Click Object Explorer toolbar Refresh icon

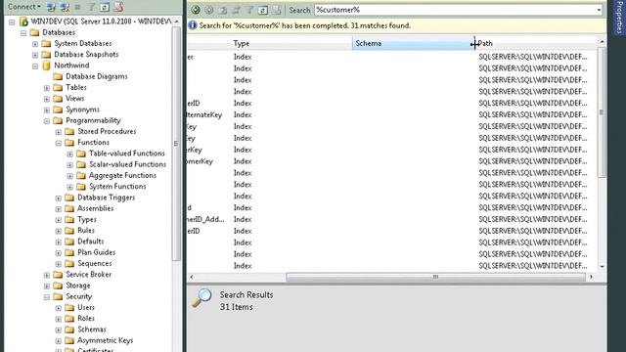click(105, 7)
